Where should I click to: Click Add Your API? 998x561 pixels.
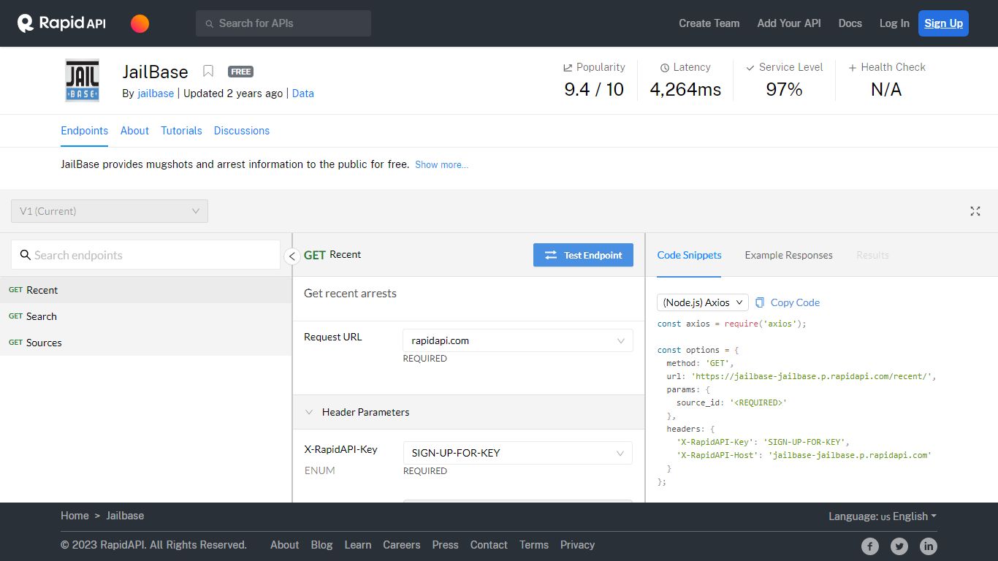coord(789,23)
